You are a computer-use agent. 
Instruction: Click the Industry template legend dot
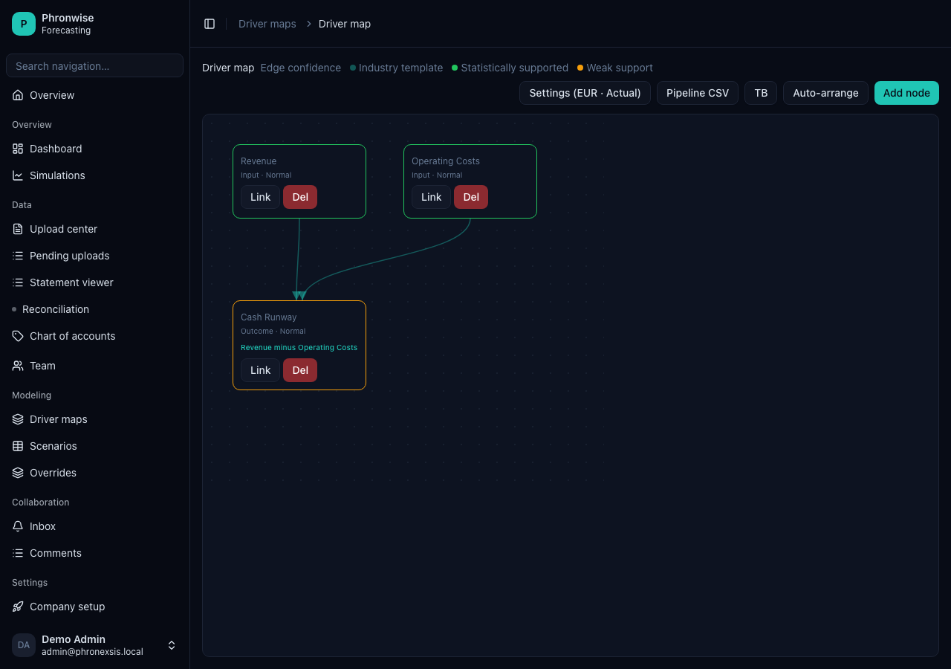point(353,68)
